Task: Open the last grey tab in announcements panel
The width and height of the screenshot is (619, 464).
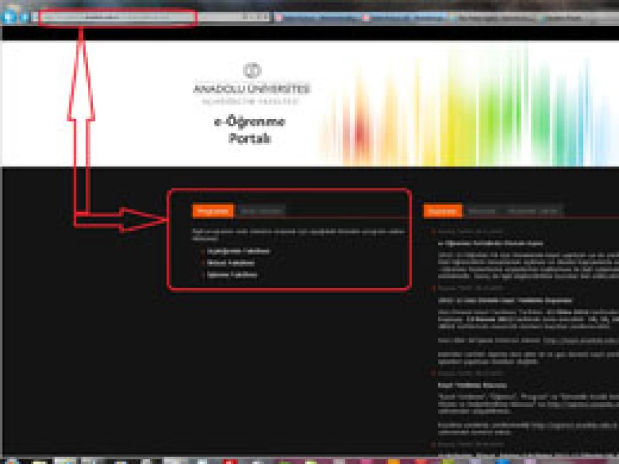Action: pyautogui.click(x=532, y=211)
